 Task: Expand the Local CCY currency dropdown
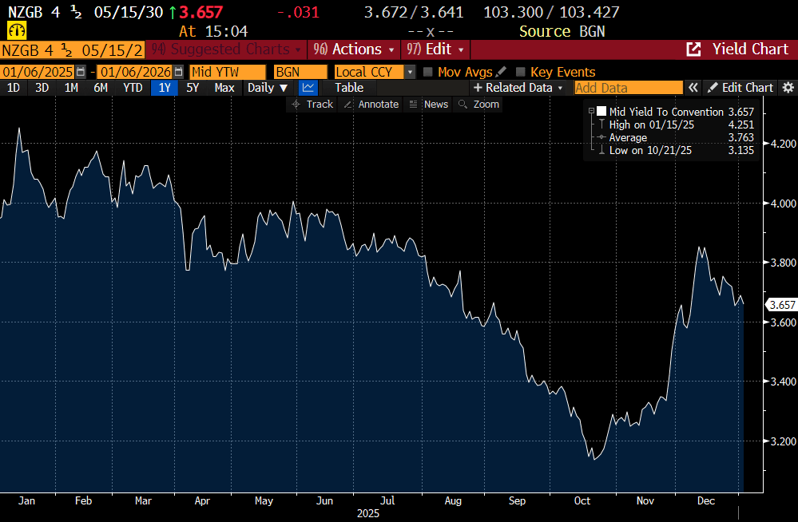pyautogui.click(x=410, y=72)
